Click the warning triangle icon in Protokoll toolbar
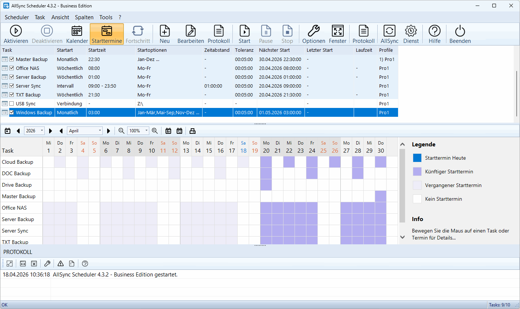520x309 pixels. pyautogui.click(x=61, y=264)
